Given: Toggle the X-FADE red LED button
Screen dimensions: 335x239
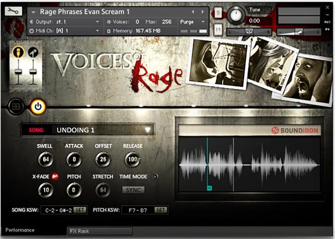Looking at the screenshot, I should pos(55,177).
